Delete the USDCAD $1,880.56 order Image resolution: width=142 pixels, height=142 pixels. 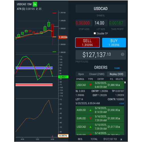tap(119, 85)
